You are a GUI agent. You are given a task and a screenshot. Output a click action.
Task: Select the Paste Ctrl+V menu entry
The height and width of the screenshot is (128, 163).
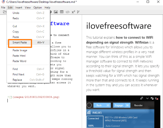(x=29, y=37)
